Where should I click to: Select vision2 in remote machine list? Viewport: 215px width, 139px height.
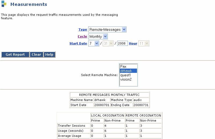click(x=128, y=79)
